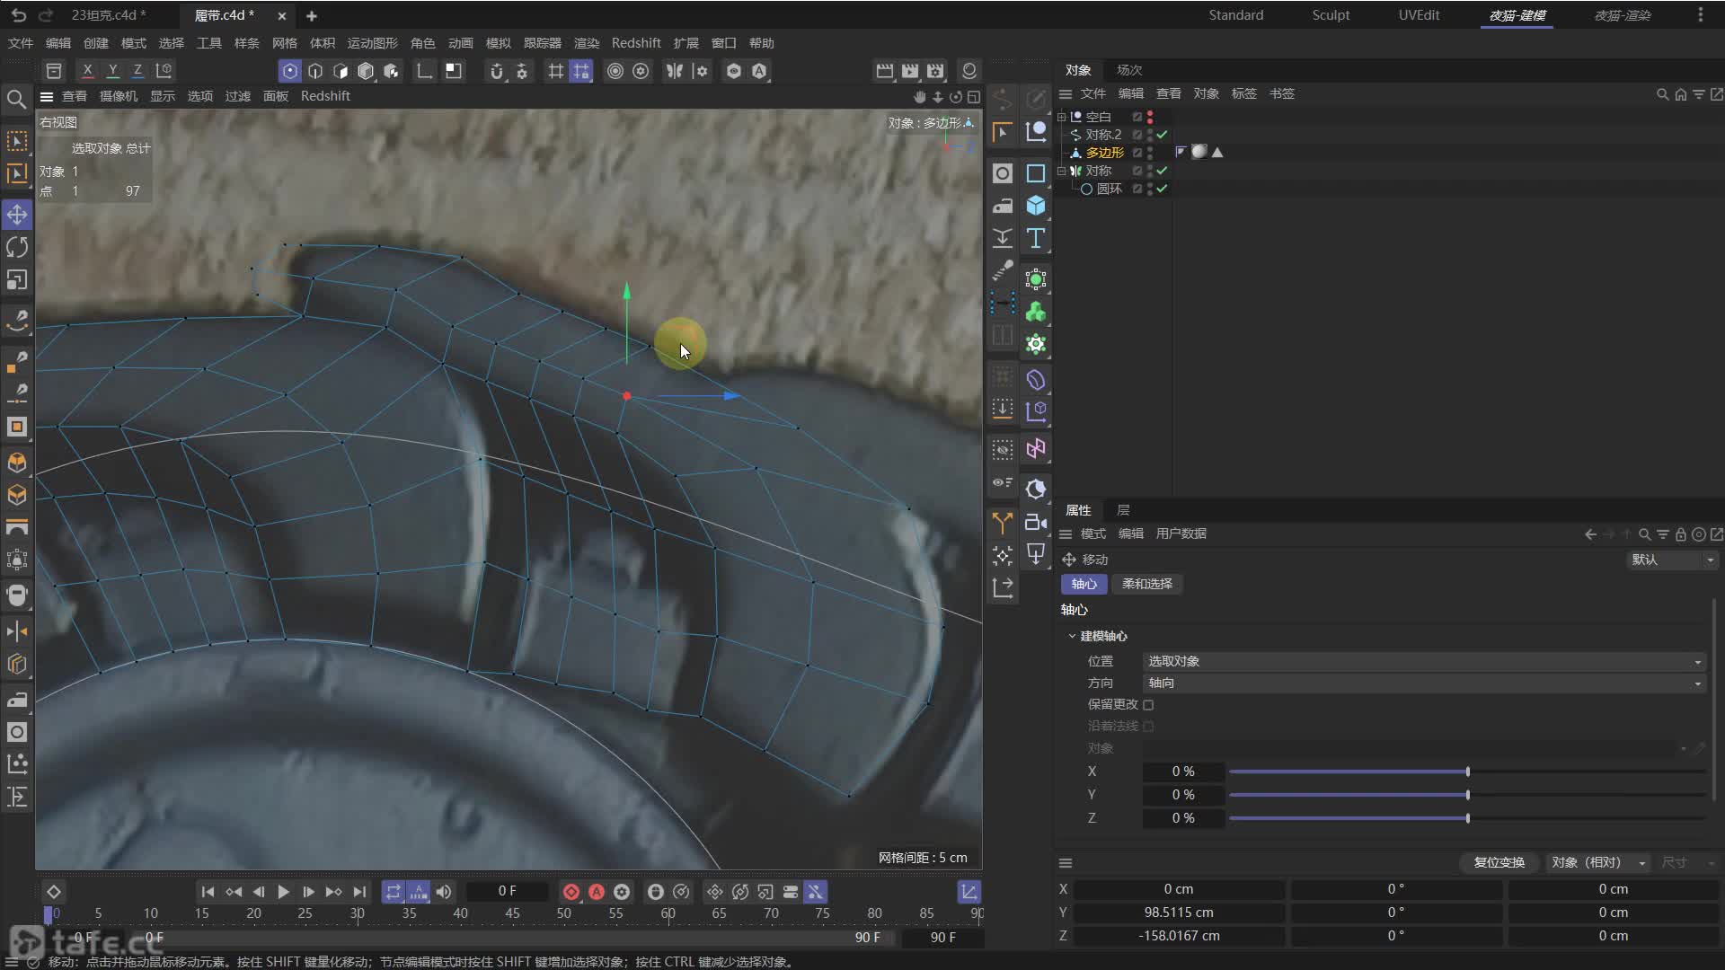Click the 轴心 tab button
Image resolution: width=1725 pixels, height=970 pixels.
(1084, 584)
